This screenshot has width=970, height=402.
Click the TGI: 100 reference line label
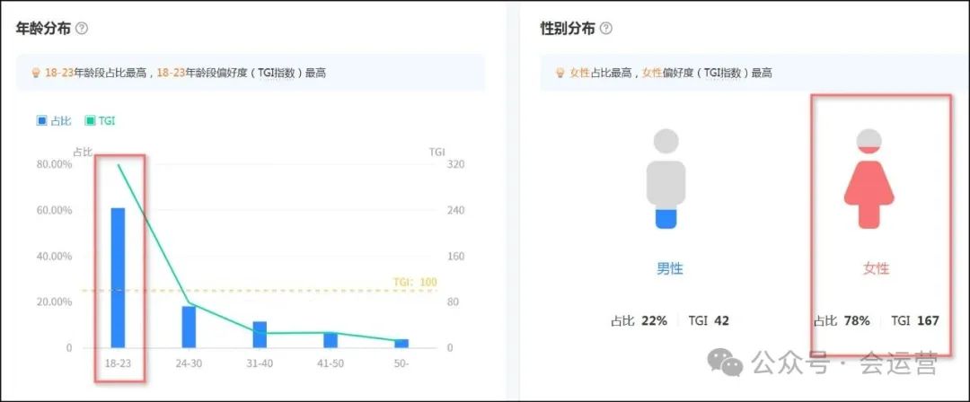click(415, 282)
